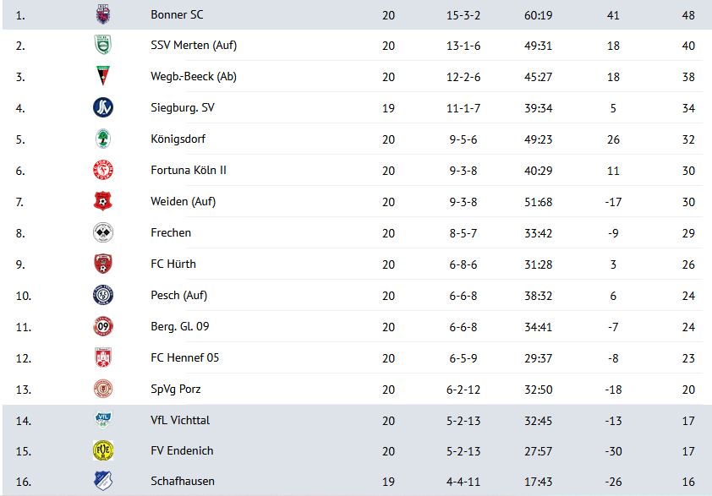This screenshot has width=712, height=496.
Task: Click the Wegberg-Beeck triangular pennant logo
Action: point(103,76)
